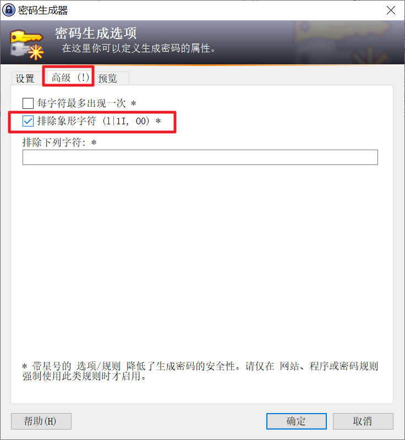The width and height of the screenshot is (405, 440).
Task: Cancel with the 取消 button
Action: tap(363, 421)
